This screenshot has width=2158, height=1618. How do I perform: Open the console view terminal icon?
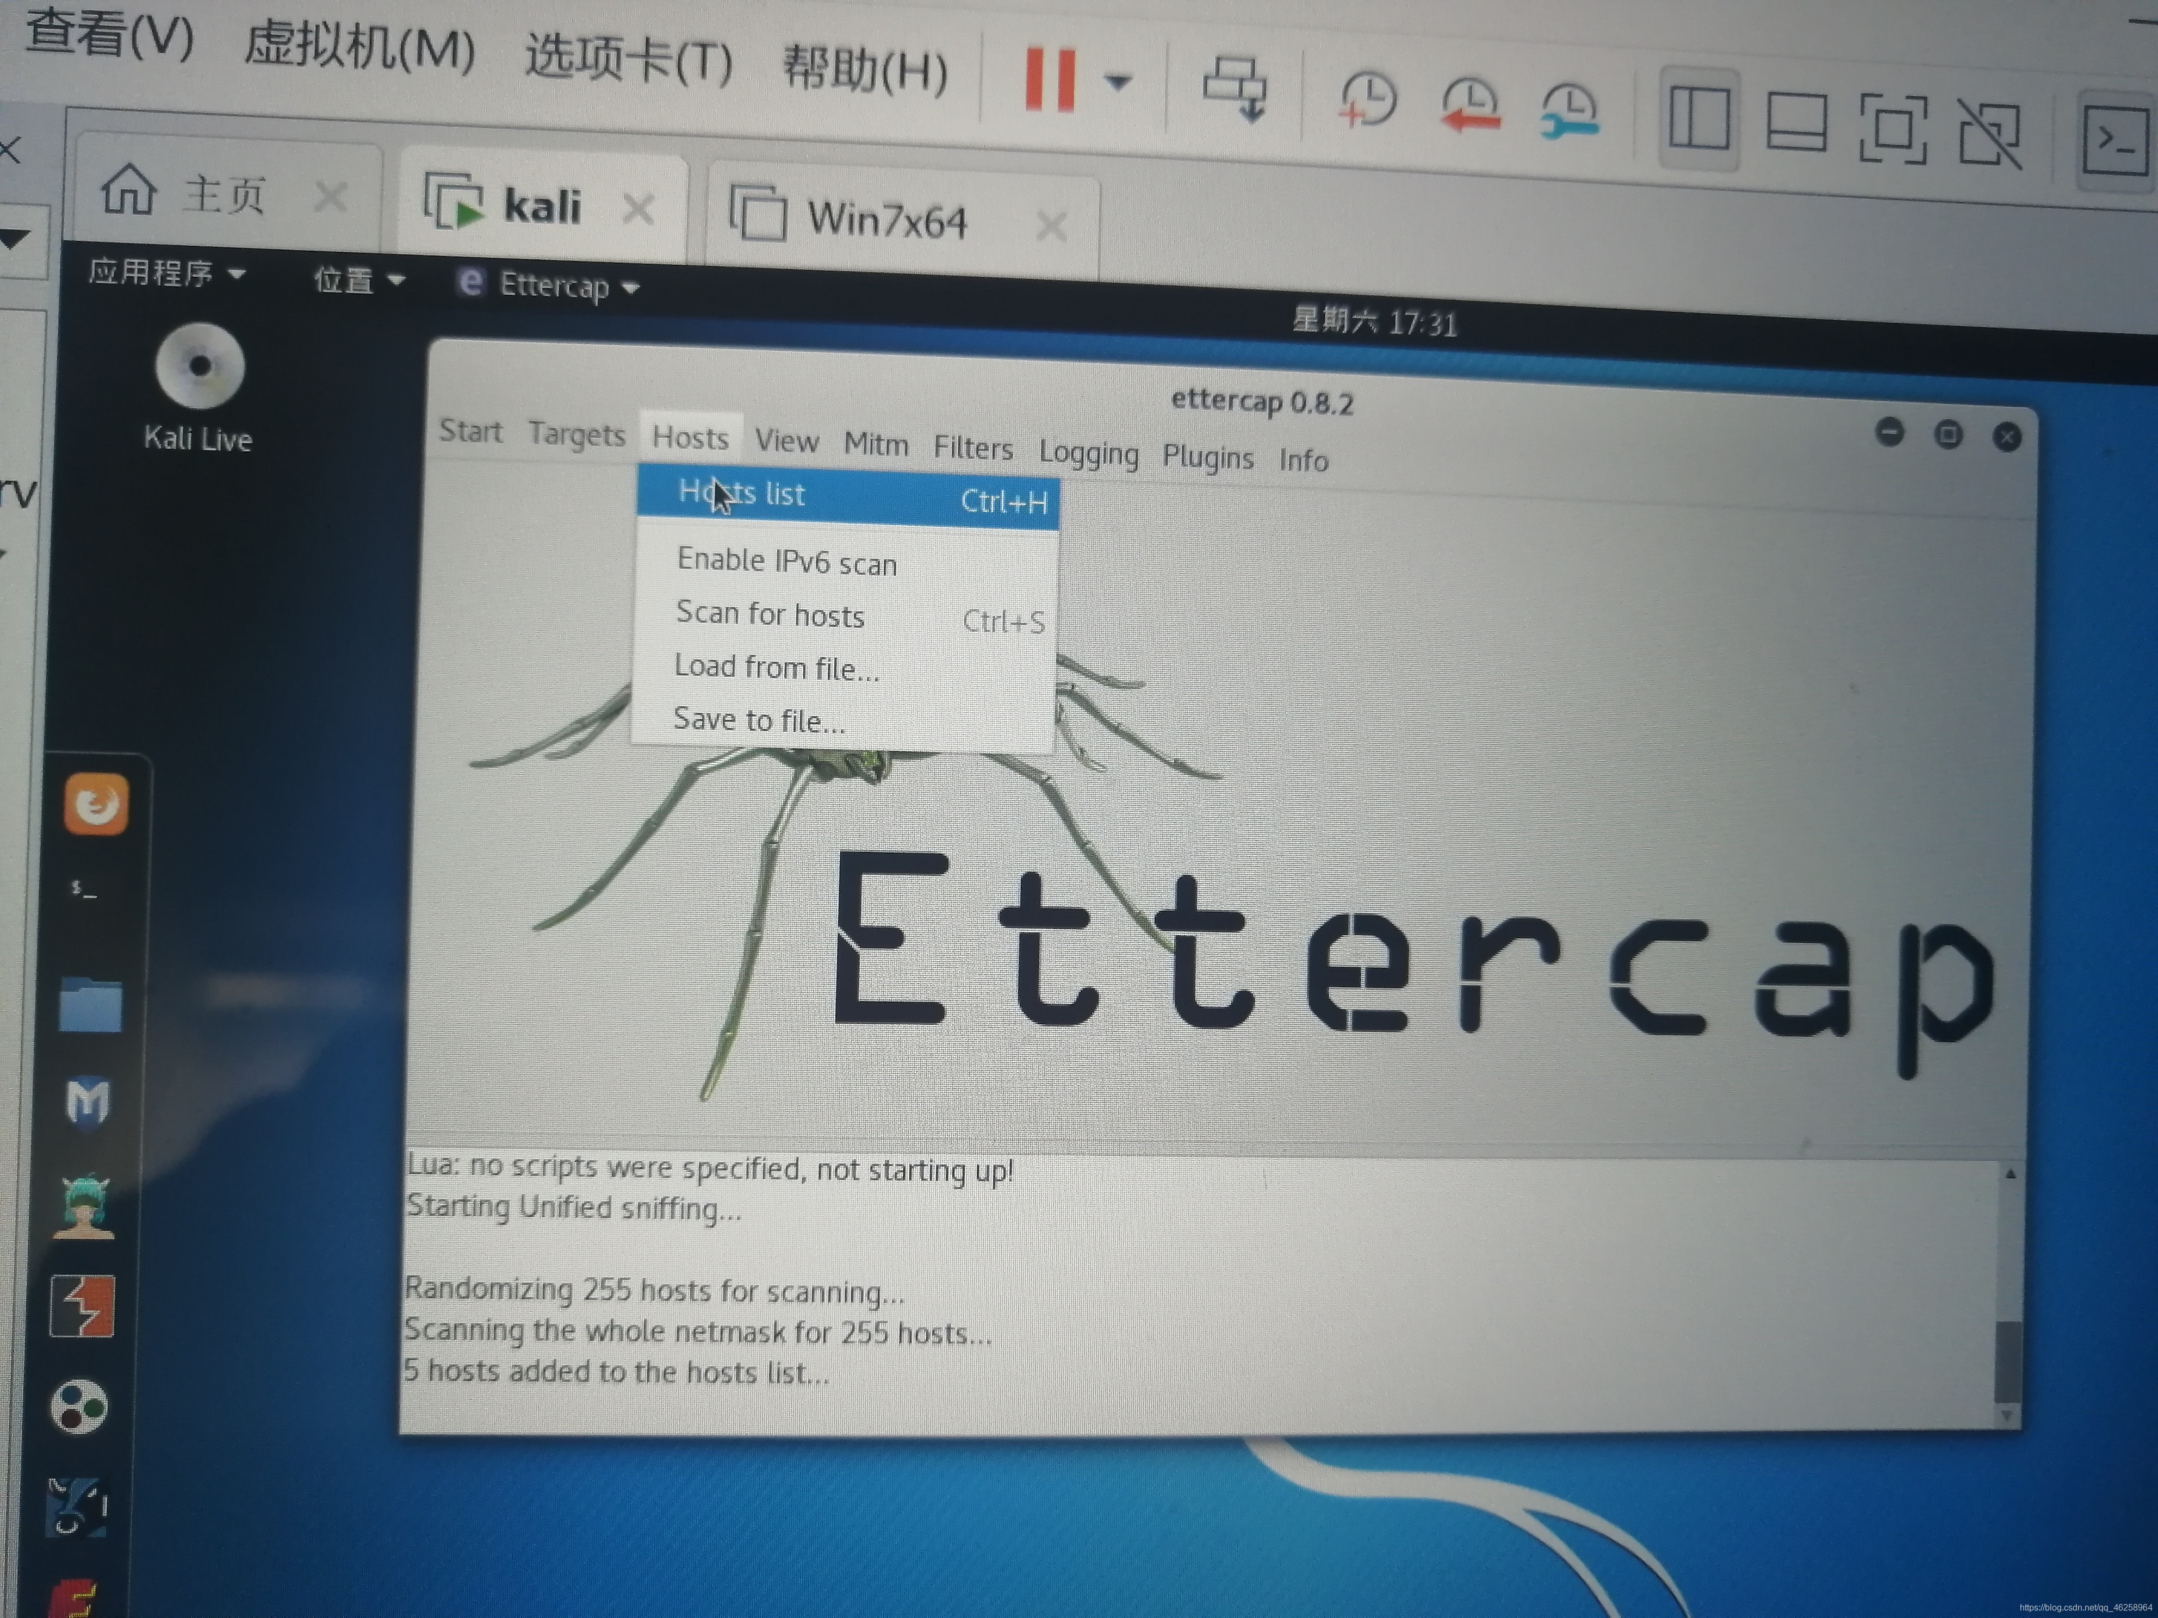click(2115, 142)
